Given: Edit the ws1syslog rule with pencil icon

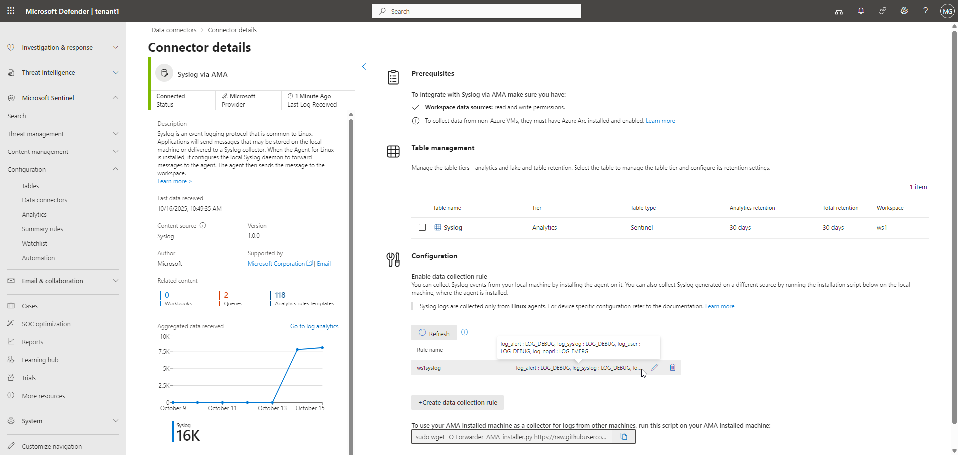Looking at the screenshot, I should click(655, 367).
